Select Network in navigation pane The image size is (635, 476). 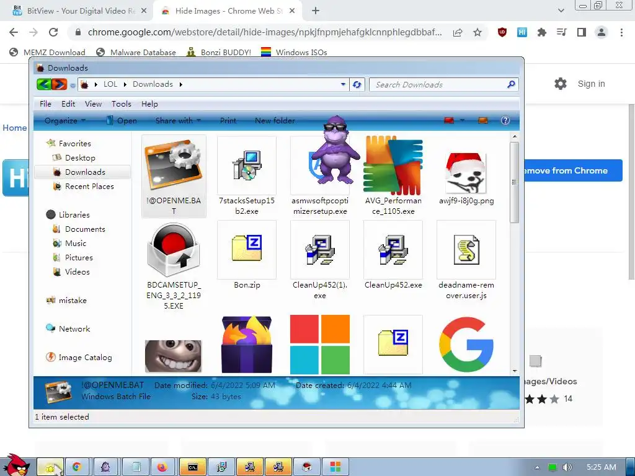coord(68,328)
